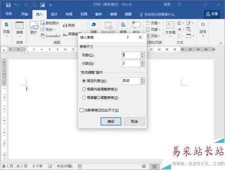Close the Insert Table dialog

[140, 37]
